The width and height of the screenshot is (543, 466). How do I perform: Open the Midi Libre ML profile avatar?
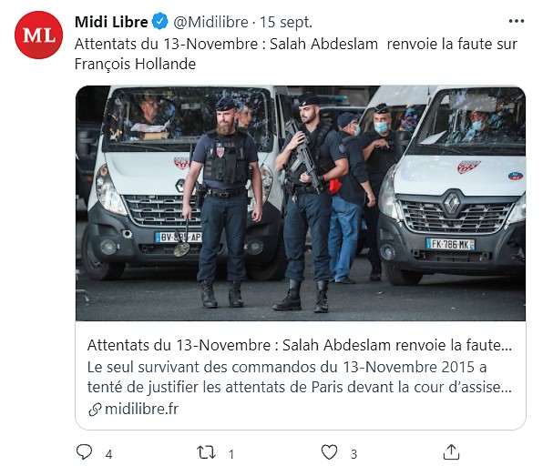coord(38,35)
